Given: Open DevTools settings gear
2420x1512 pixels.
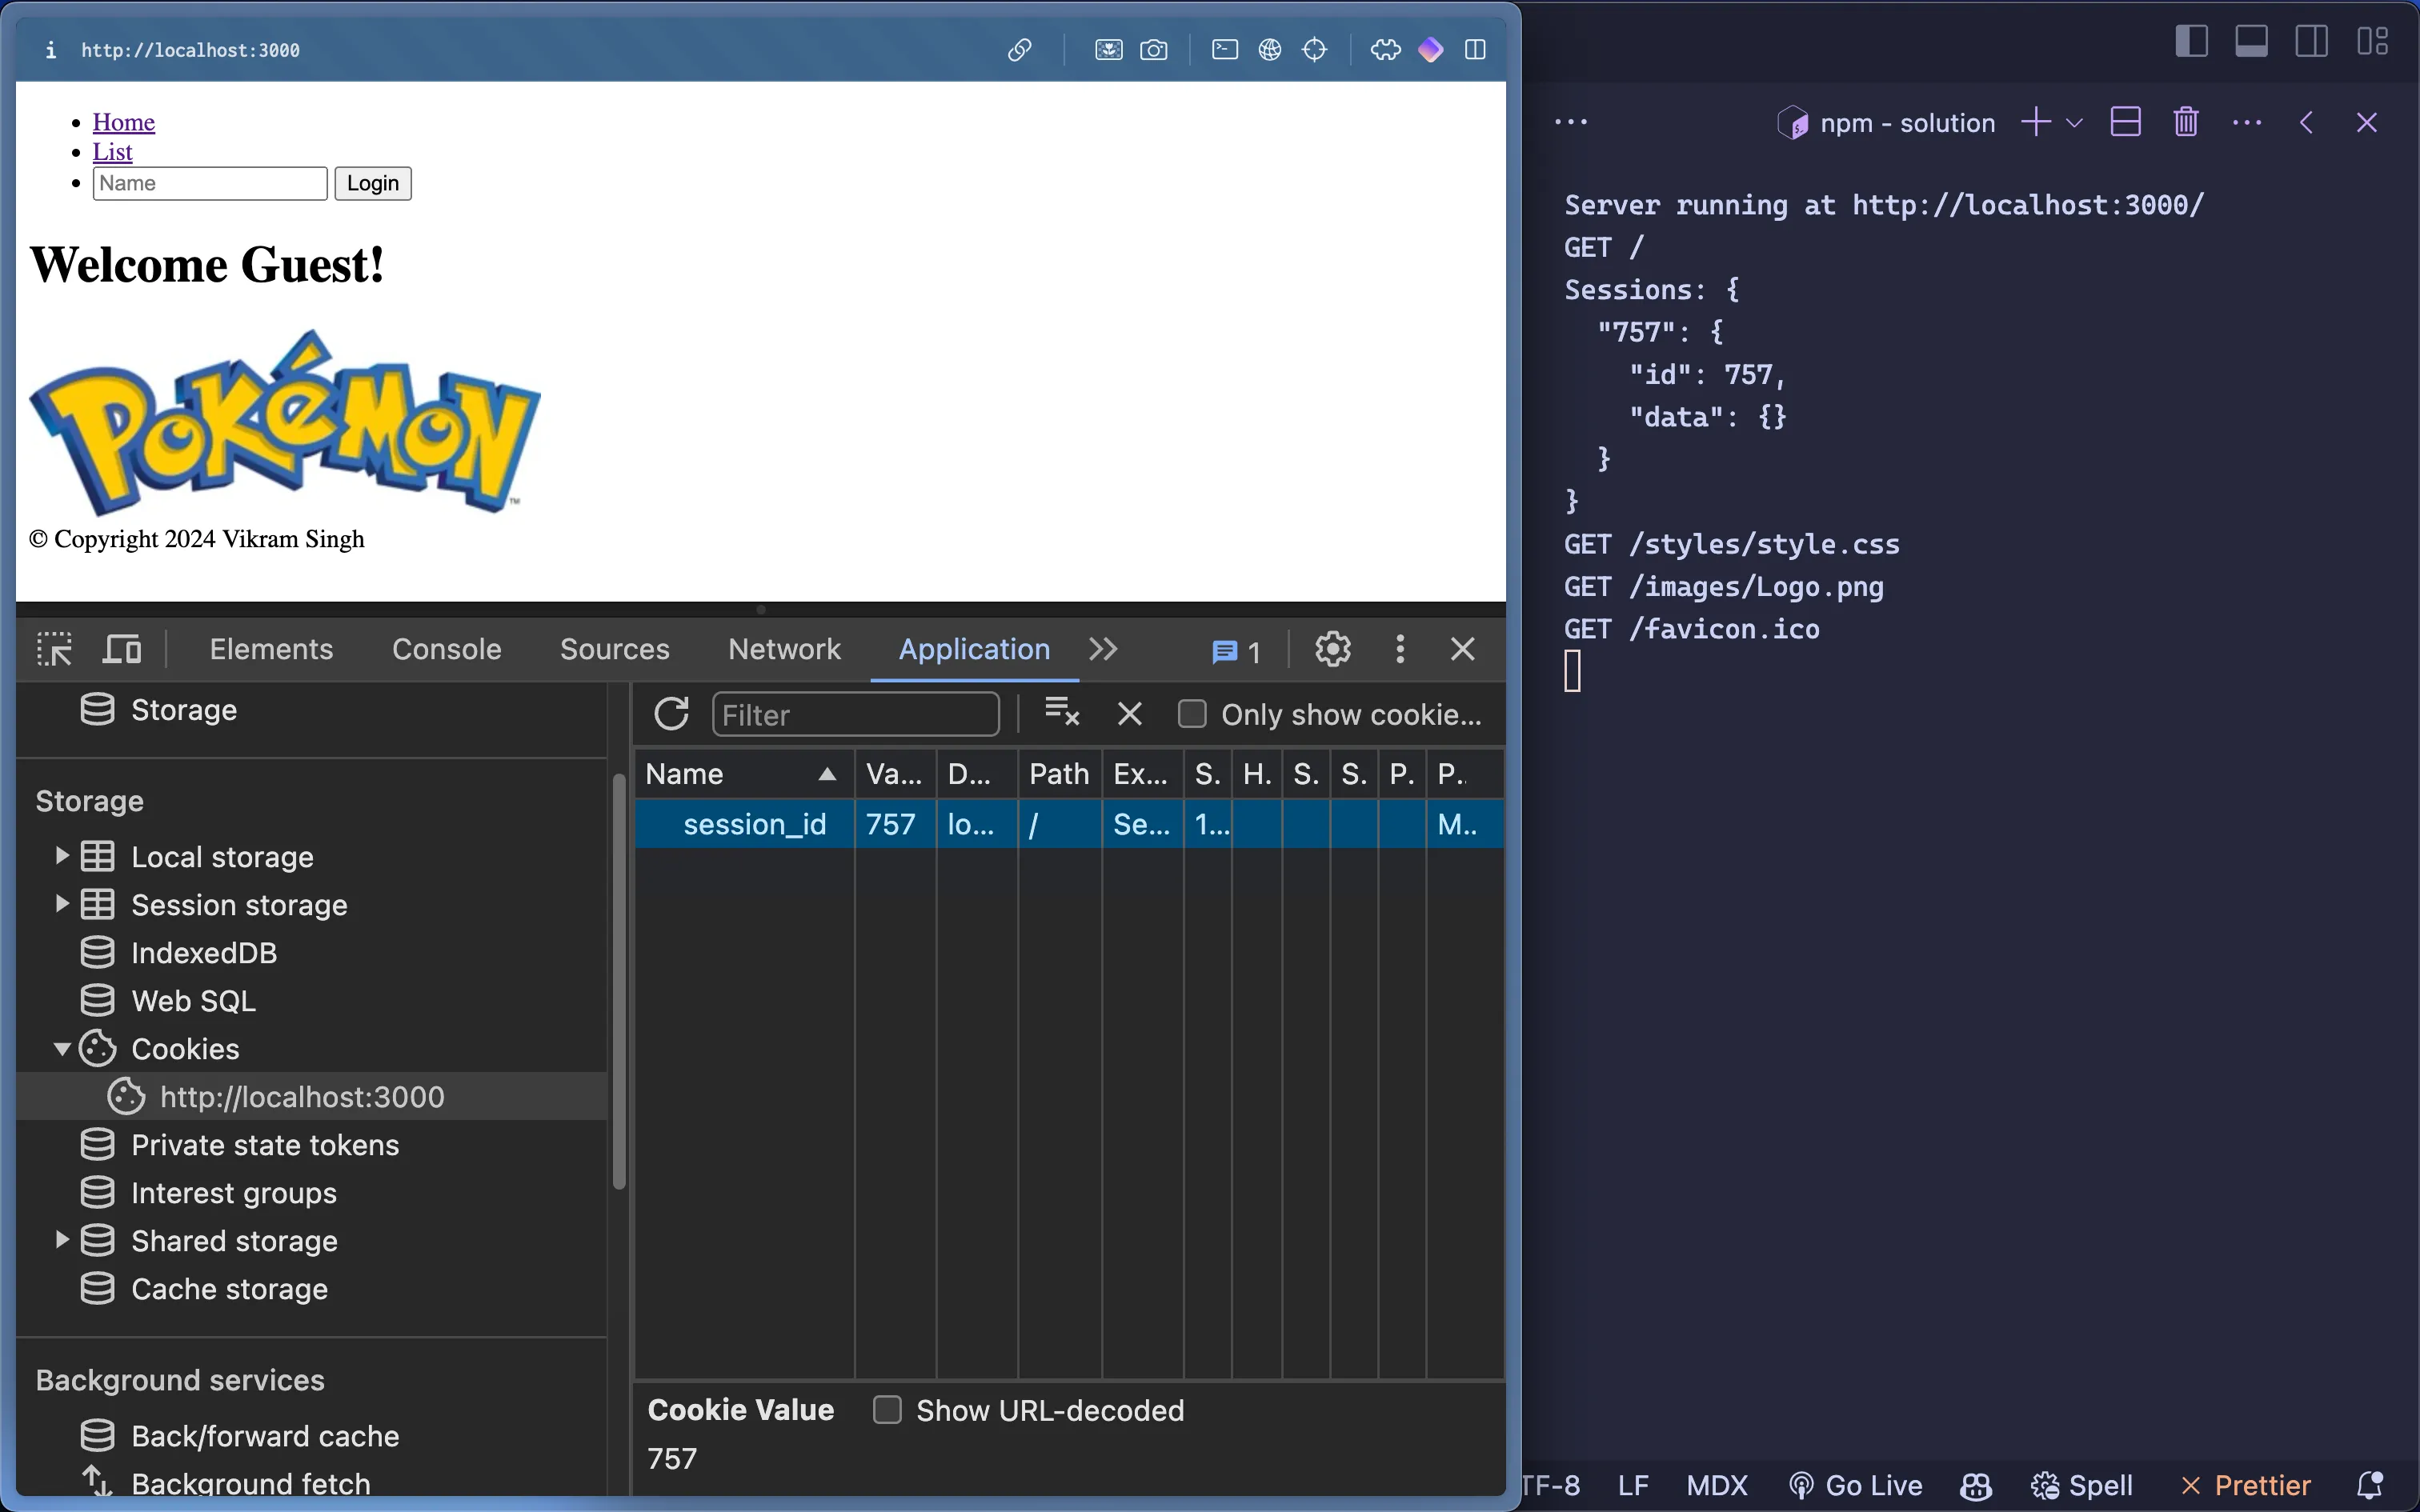Looking at the screenshot, I should click(1333, 649).
